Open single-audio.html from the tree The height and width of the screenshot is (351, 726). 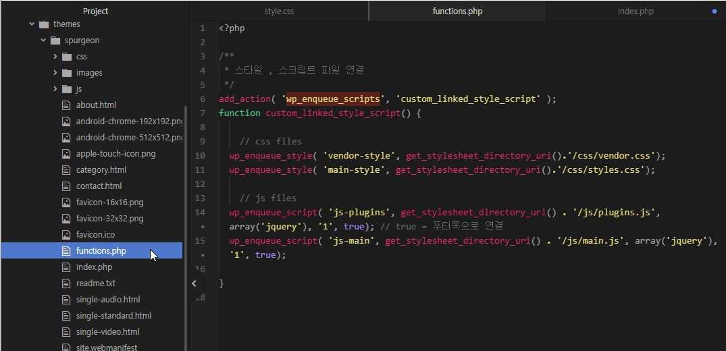pos(108,300)
